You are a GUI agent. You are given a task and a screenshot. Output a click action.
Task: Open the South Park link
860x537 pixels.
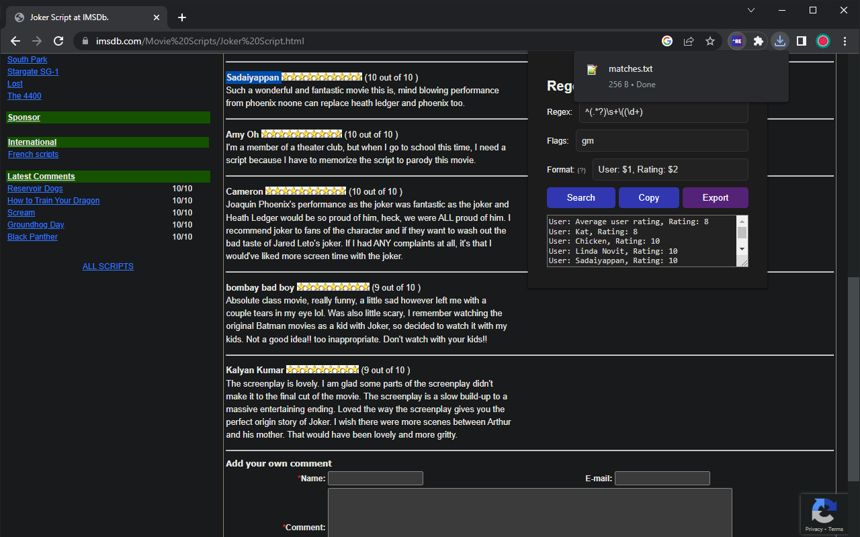28,60
